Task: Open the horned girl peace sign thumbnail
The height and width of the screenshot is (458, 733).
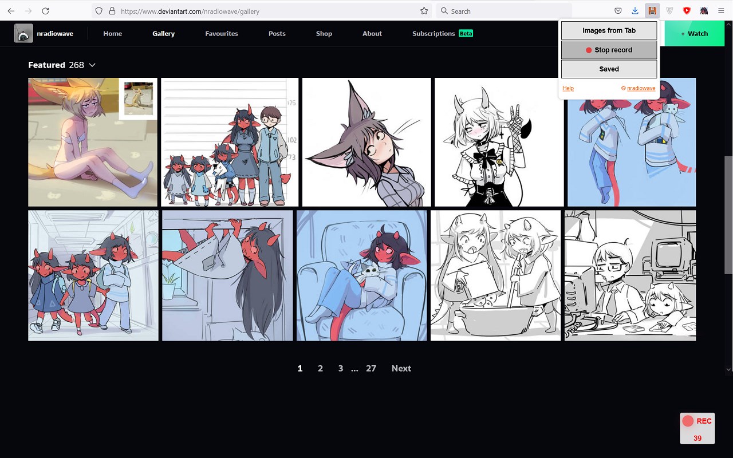Action: click(499, 142)
